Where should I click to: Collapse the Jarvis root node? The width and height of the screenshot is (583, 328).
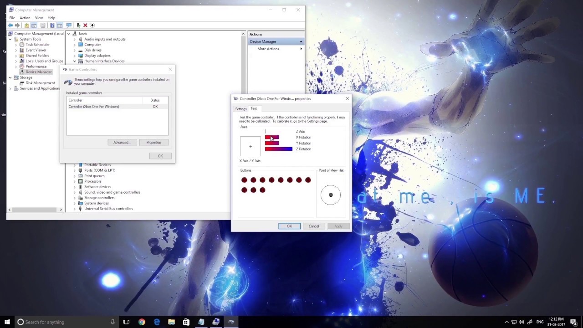[x=69, y=34]
